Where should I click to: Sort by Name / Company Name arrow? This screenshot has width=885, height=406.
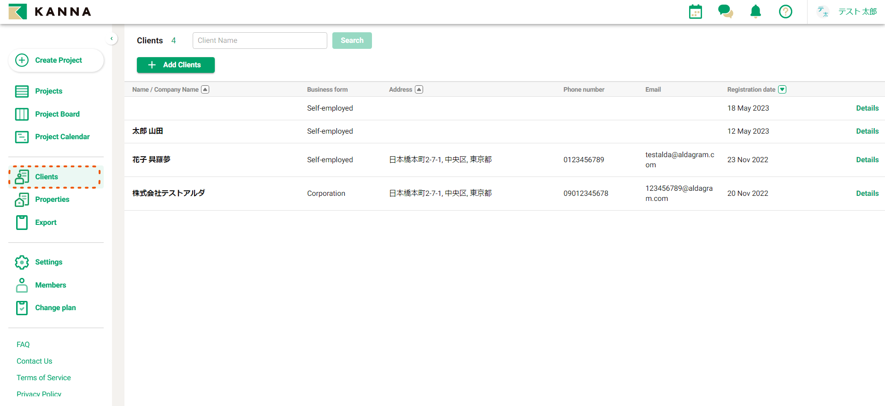point(205,89)
